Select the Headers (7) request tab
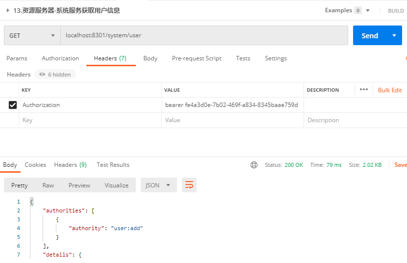407x263 pixels. (x=110, y=58)
